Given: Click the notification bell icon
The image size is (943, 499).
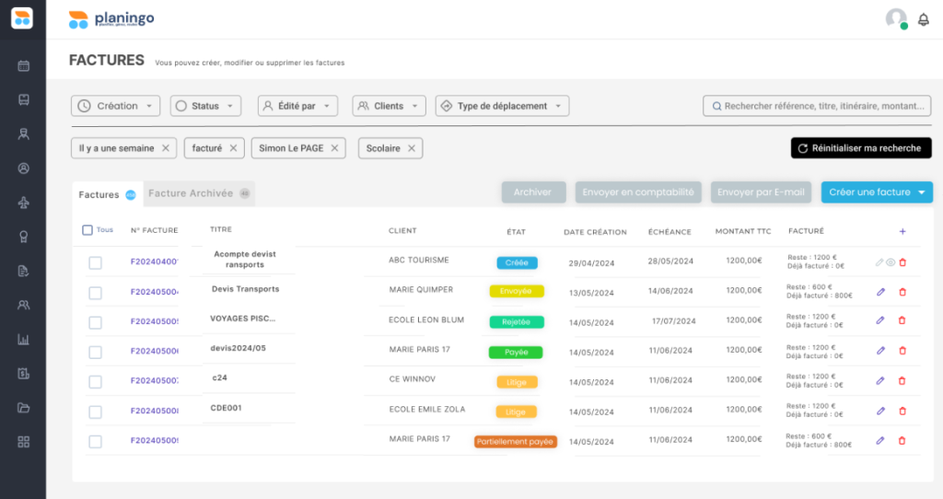Looking at the screenshot, I should 924,19.
